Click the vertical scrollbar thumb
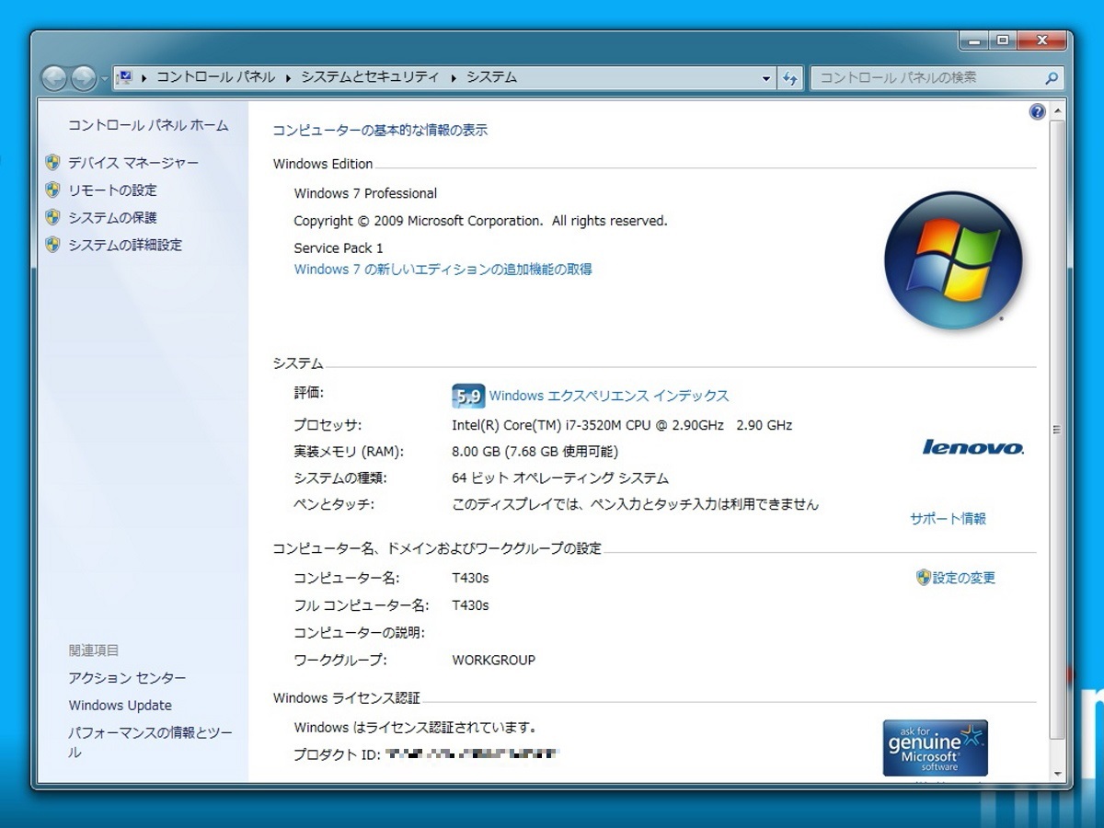Screen dimensions: 1104x828 pyautogui.click(x=1057, y=430)
